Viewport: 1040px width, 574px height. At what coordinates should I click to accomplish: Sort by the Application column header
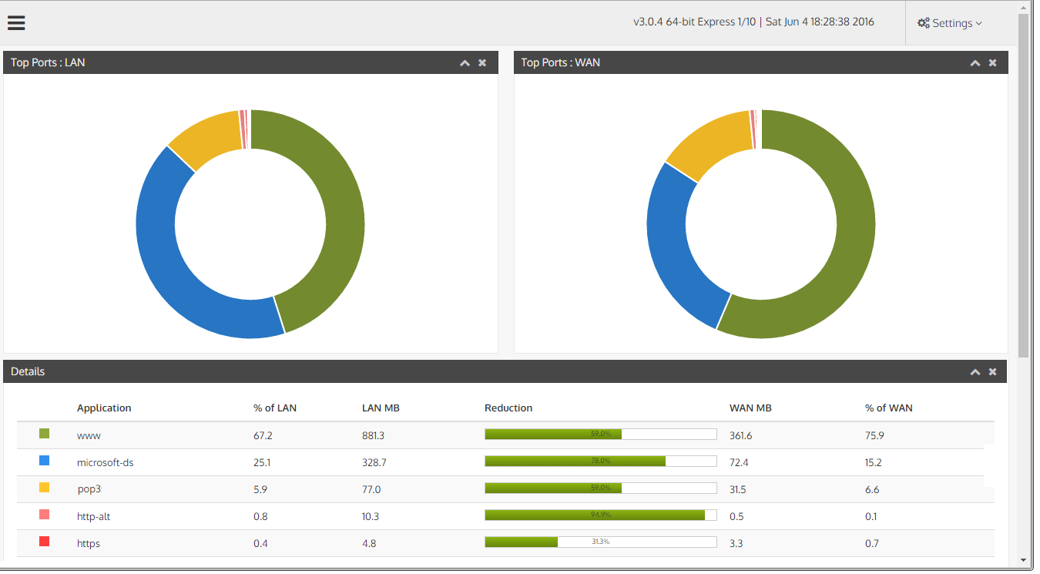104,408
